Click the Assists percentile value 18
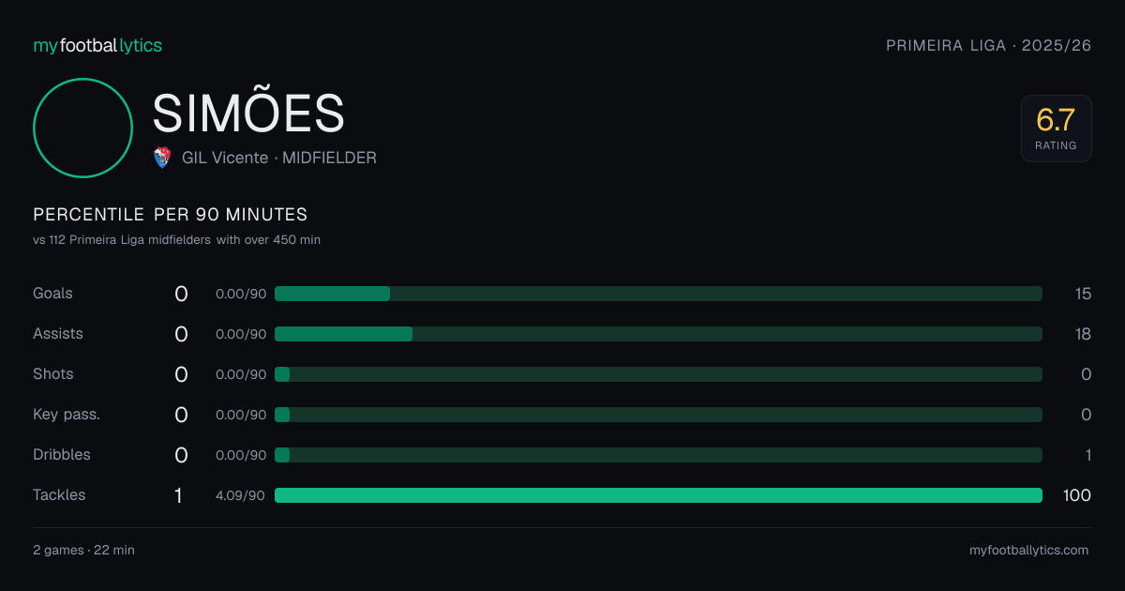1125x591 pixels. (1083, 334)
